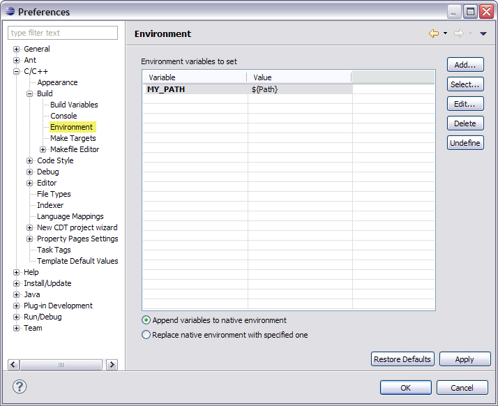Click the Eclipse icon in title bar
The width and height of the screenshot is (498, 406).
[10, 11]
